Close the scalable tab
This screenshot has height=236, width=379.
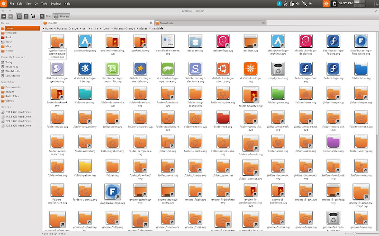(x=151, y=23)
